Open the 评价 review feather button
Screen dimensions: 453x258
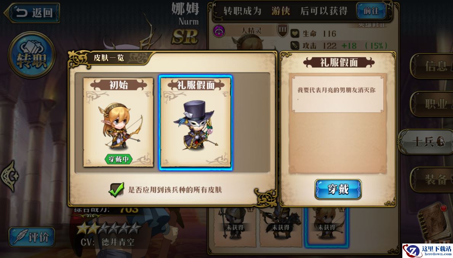pyautogui.click(x=32, y=237)
